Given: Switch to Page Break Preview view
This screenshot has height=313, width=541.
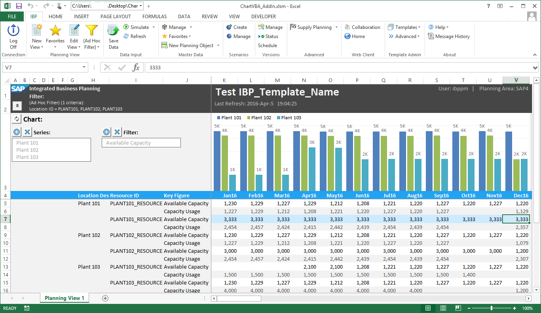Looking at the screenshot, I should (458, 308).
